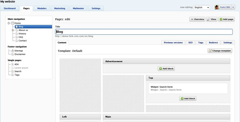The height and width of the screenshot is (122, 240).
Task: Add block in Top section
Action: point(188,98)
